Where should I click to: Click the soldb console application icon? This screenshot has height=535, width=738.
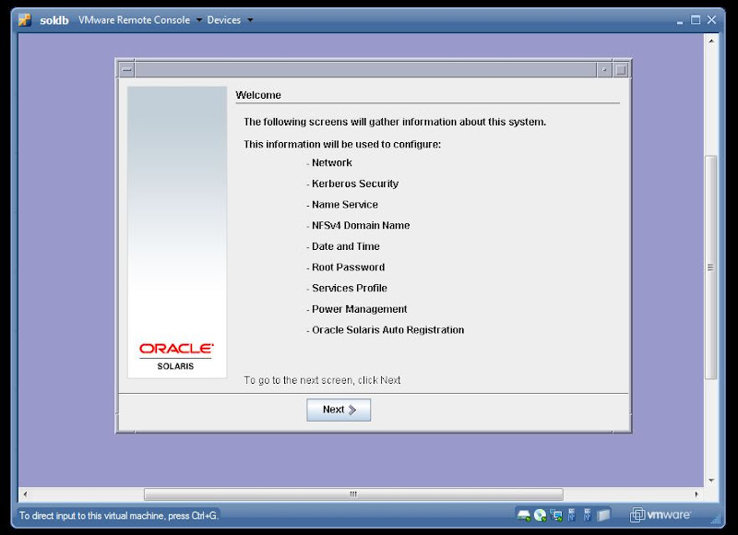pos(25,20)
